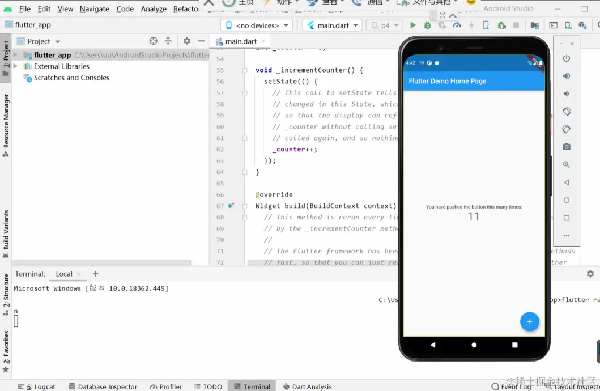Open the no devices selector dropdown
Screen dimensions: 600x391
[257, 25]
